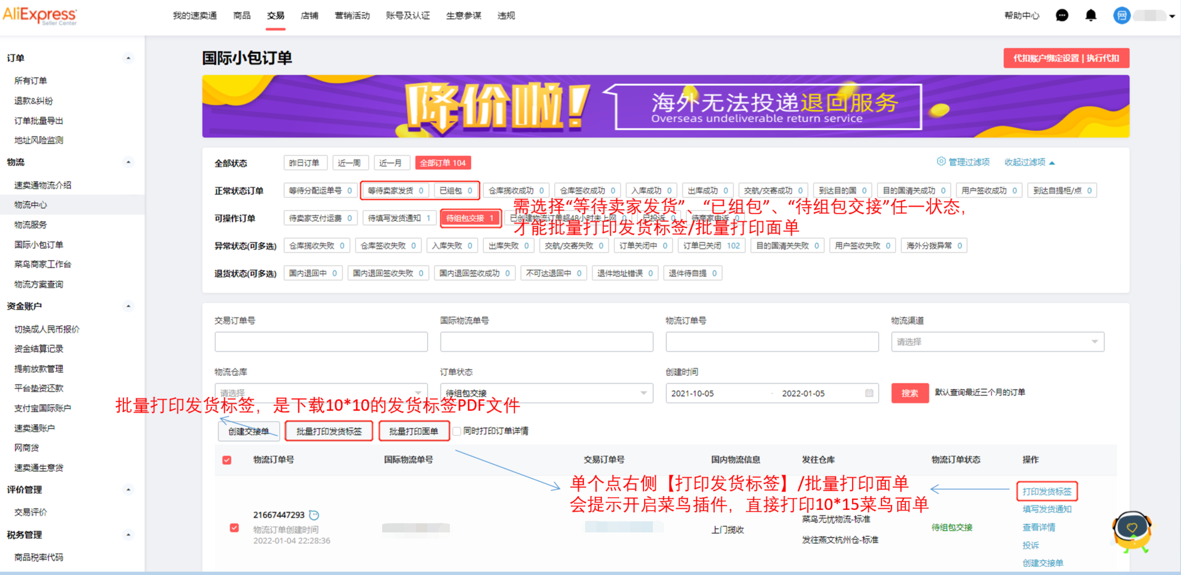This screenshot has height=575, width=1181.
Task: Select 全部订单 104 filter
Action: [443, 163]
